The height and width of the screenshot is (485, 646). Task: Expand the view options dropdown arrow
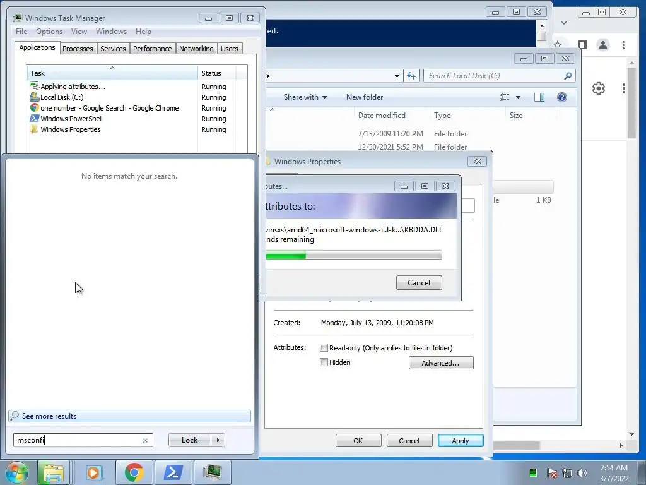pos(519,97)
